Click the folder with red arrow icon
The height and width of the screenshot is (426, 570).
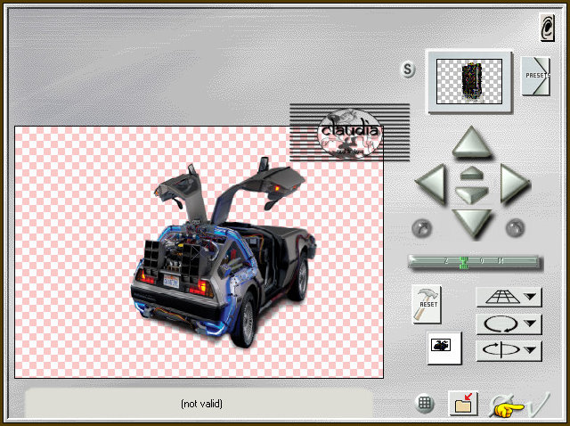point(463,403)
